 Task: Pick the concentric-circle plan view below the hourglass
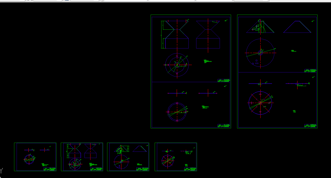pyautogui.click(x=177, y=65)
